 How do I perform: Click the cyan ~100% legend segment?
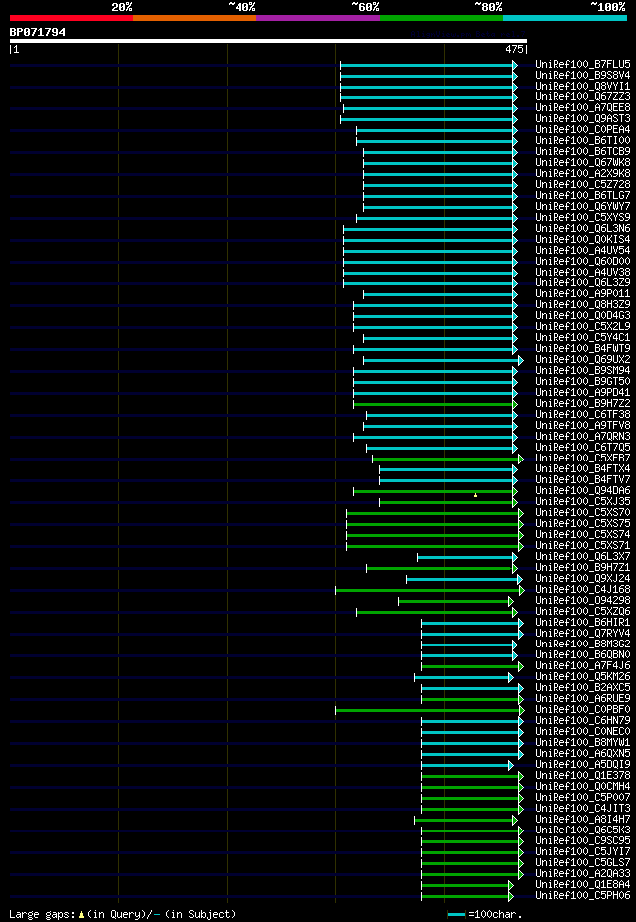point(564,18)
